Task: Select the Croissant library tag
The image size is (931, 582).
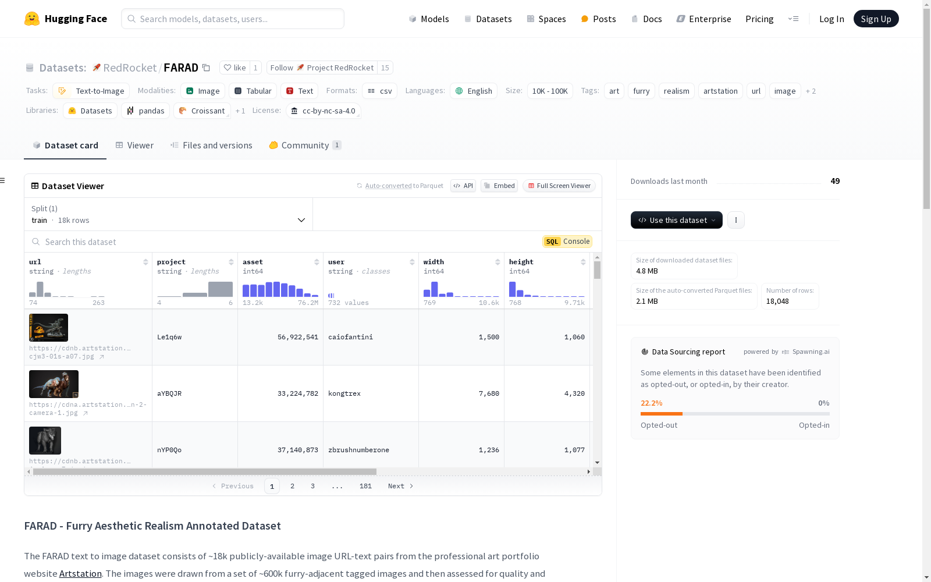Action: pyautogui.click(x=202, y=111)
